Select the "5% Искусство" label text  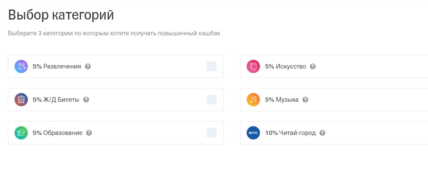(x=285, y=66)
